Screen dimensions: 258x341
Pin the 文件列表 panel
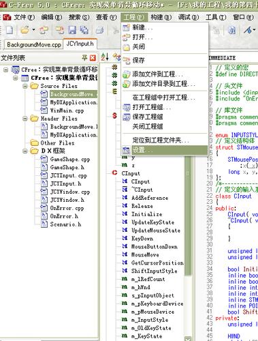[x=84, y=58]
